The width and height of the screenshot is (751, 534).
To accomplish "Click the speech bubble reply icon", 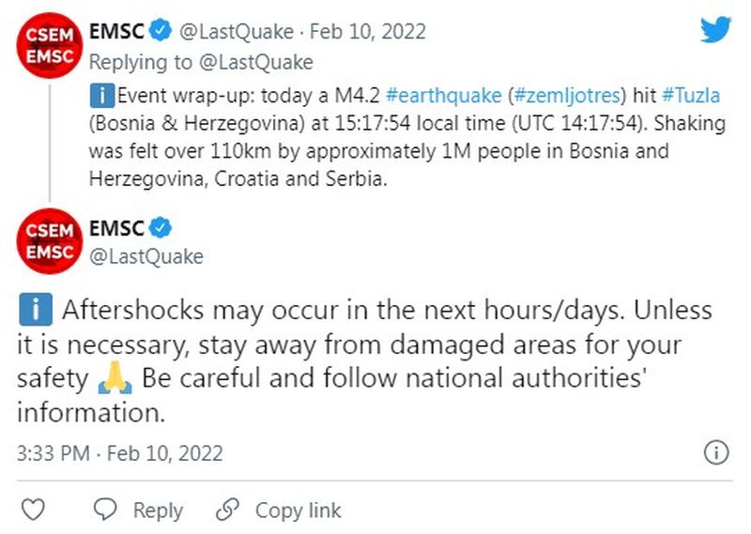I will coord(107,510).
